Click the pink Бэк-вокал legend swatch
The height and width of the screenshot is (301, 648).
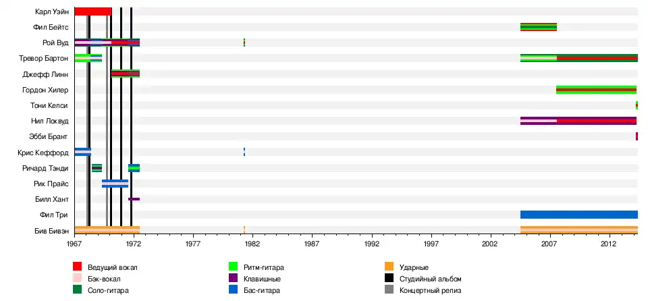click(x=78, y=279)
